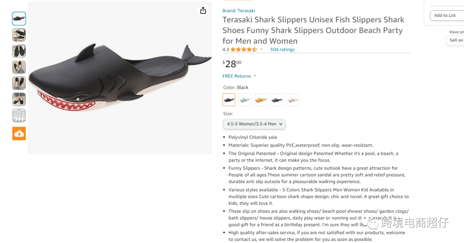
Task: Open the 304 ratings link
Action: click(x=282, y=50)
